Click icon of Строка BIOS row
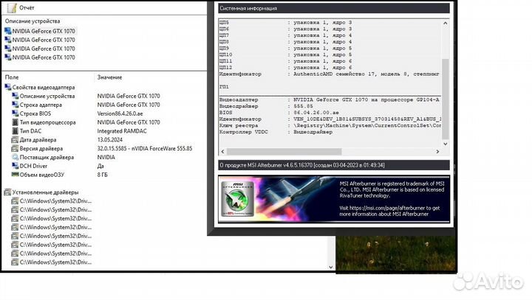 pos(15,114)
